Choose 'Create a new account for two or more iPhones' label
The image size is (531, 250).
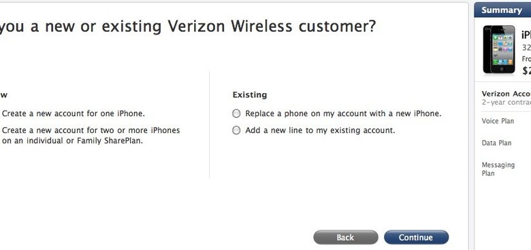pos(91,135)
